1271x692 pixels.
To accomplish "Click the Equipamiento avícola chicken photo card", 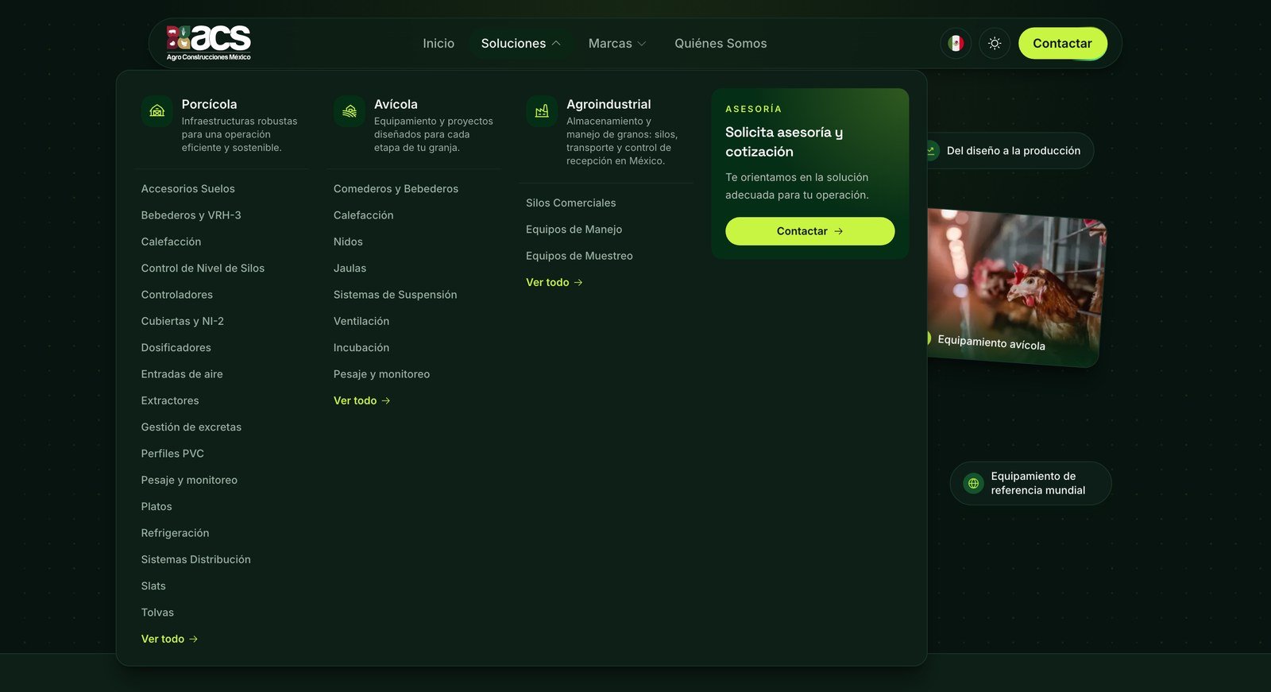I will (x=1017, y=288).
